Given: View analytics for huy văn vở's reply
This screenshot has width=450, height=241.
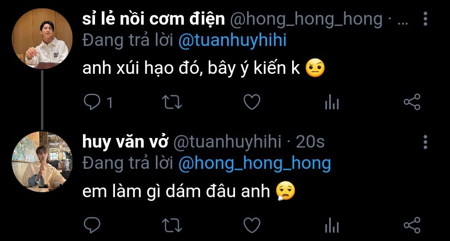Looking at the screenshot, I should pyautogui.click(x=332, y=225).
